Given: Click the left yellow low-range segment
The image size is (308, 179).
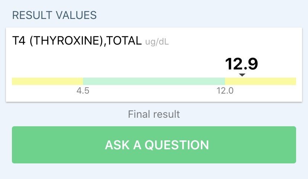Looking at the screenshot, I should tap(47, 81).
